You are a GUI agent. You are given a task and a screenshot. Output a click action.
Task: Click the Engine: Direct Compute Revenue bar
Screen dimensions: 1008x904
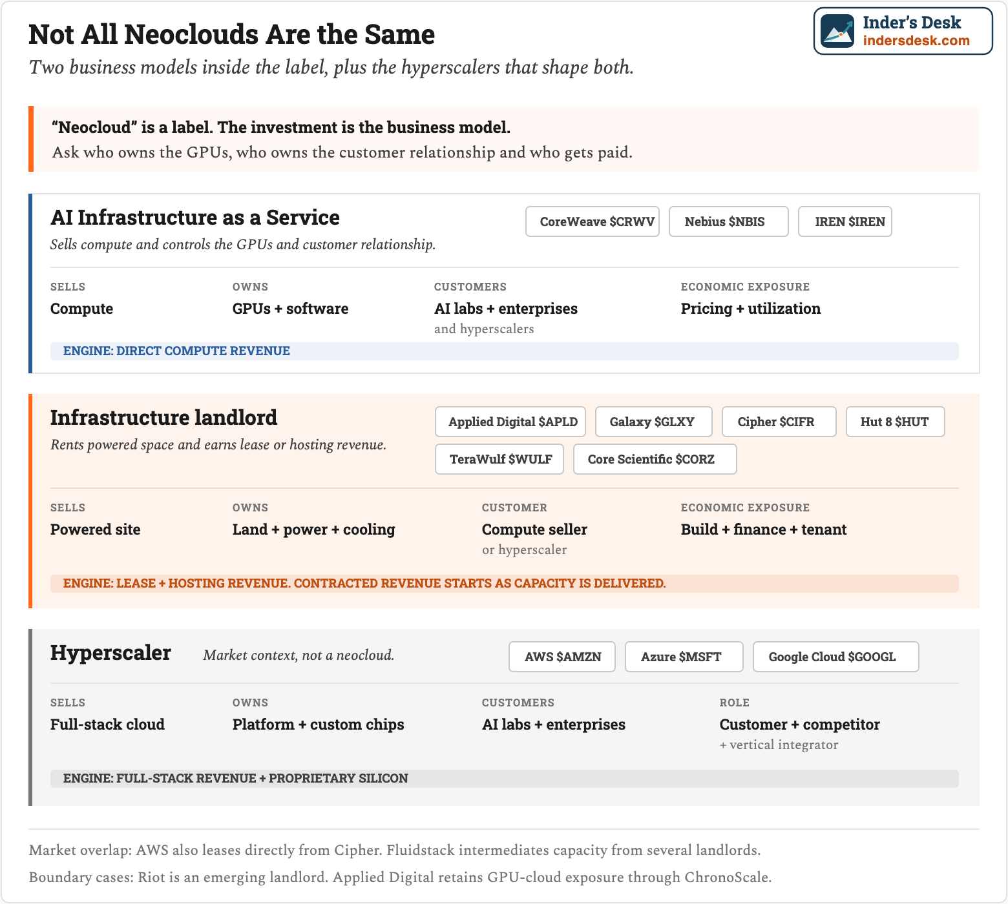(505, 351)
